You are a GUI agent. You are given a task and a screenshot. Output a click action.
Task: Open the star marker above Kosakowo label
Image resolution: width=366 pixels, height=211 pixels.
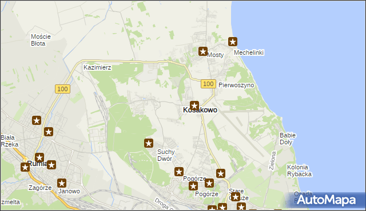click(194, 105)
